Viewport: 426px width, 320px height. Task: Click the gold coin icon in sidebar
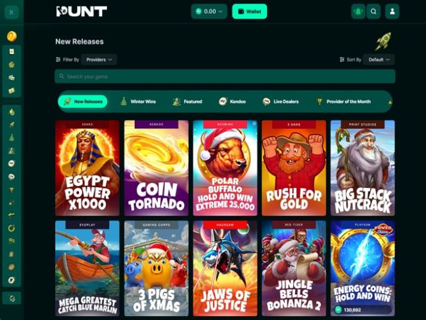point(12,36)
